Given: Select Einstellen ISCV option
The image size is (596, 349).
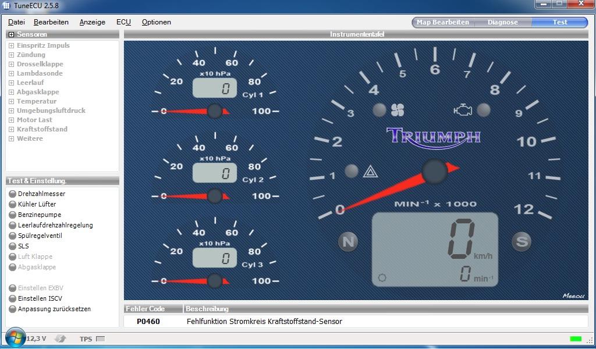Looking at the screenshot, I should [36, 298].
